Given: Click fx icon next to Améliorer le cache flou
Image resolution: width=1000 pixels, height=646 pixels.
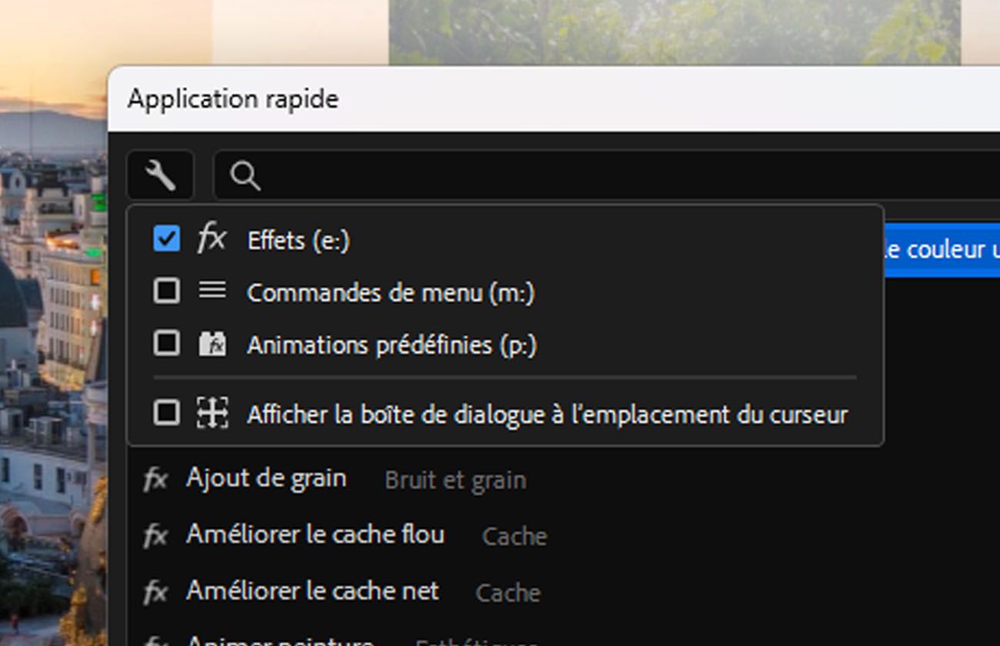Looking at the screenshot, I should [x=155, y=536].
